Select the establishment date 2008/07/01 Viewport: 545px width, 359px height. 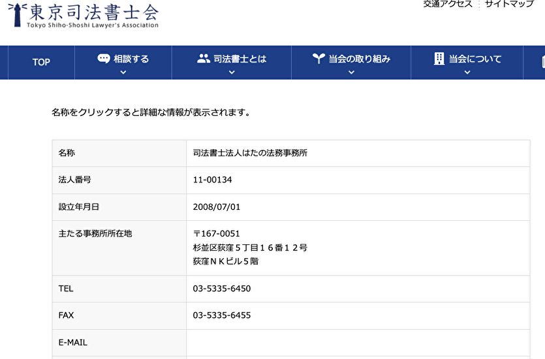tap(217, 207)
